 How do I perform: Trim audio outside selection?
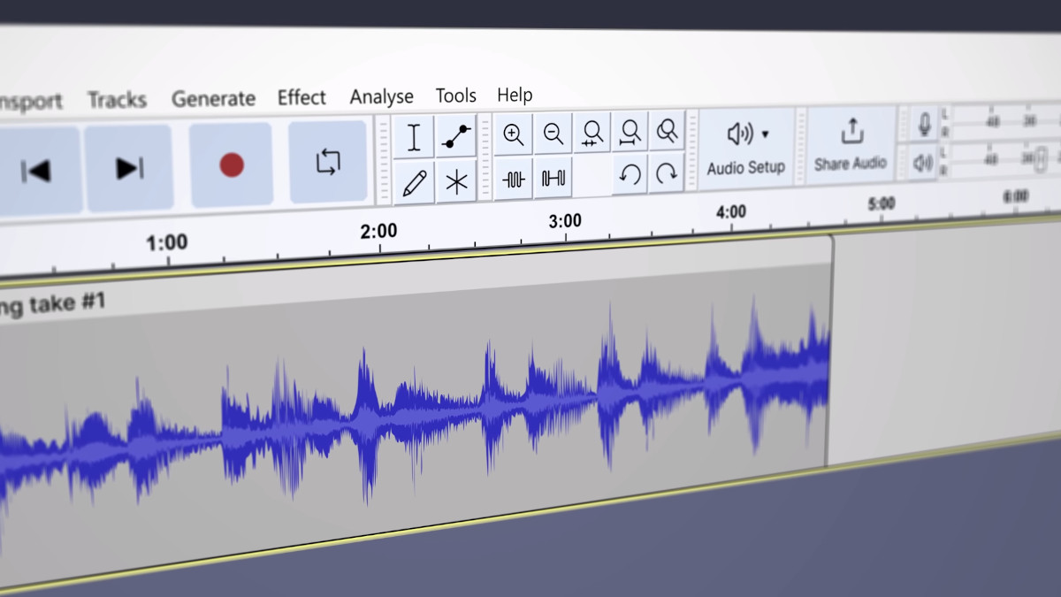click(x=513, y=177)
